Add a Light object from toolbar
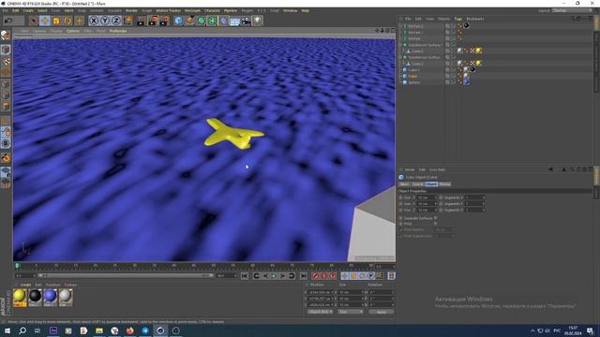This screenshot has height=337, width=600. (x=257, y=21)
